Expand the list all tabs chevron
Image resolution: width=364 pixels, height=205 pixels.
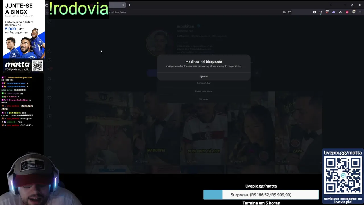pyautogui.click(x=331, y=5)
